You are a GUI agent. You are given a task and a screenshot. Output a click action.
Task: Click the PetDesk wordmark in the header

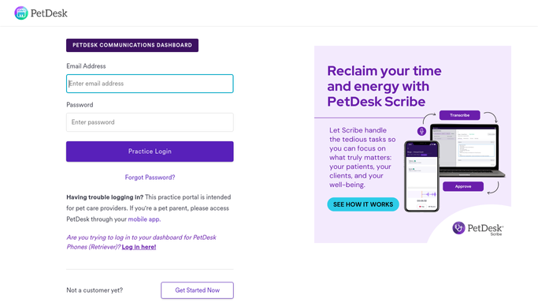click(49, 13)
